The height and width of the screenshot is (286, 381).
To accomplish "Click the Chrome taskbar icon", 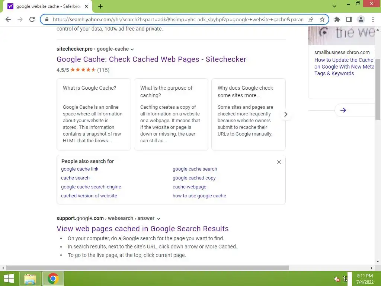I will coord(53,279).
